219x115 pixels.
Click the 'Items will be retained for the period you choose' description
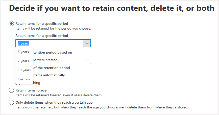coord(53,29)
